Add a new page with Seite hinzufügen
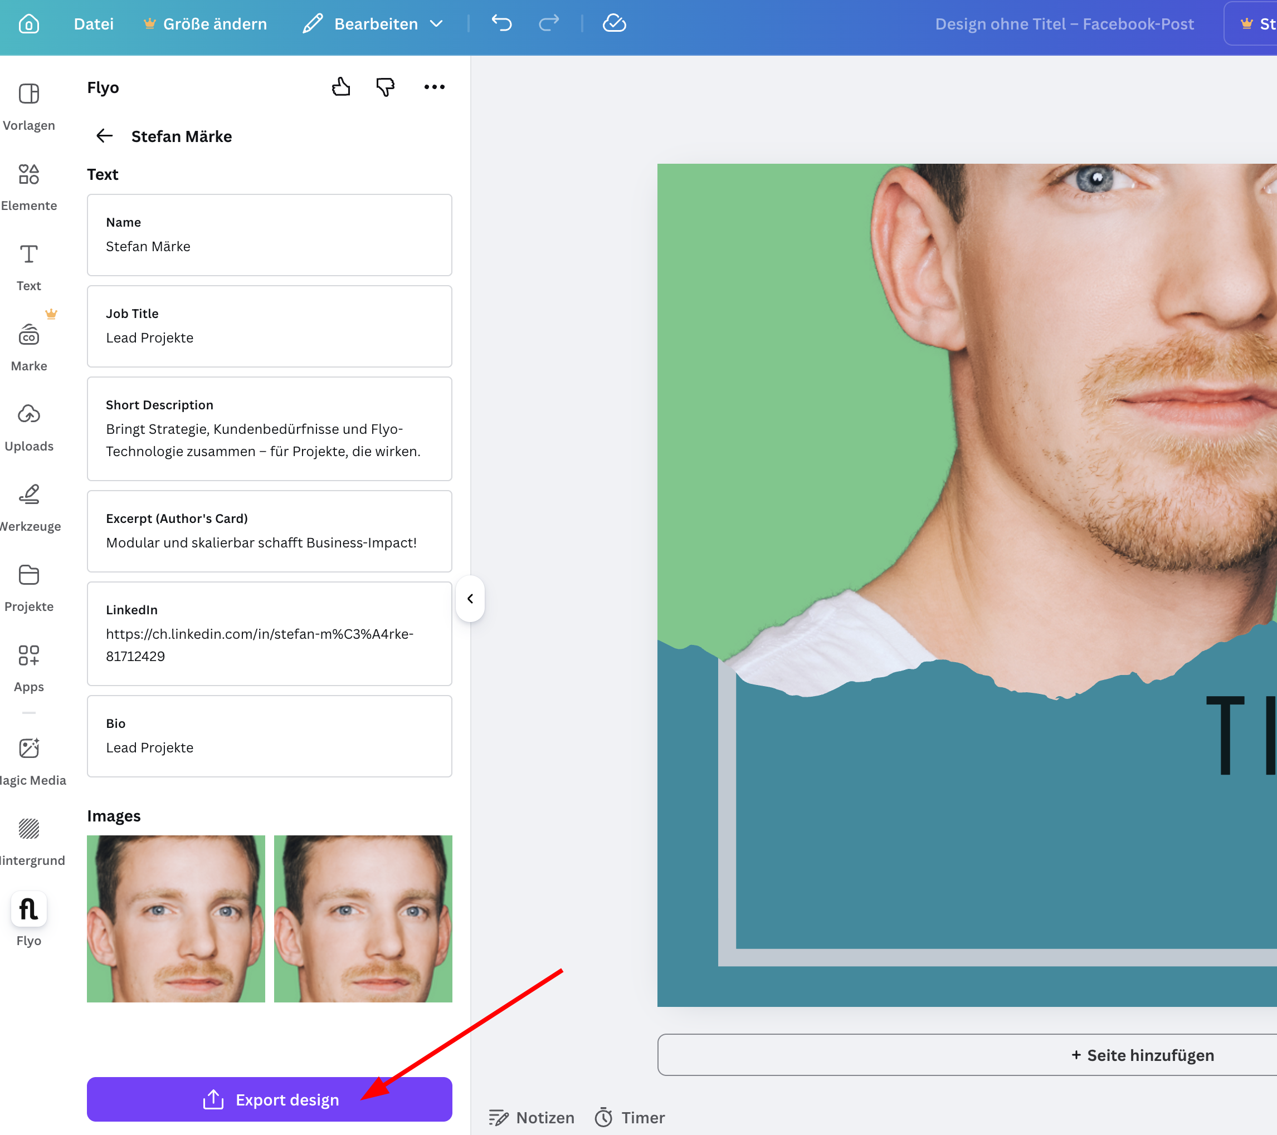Image resolution: width=1277 pixels, height=1135 pixels. [x=1141, y=1055]
